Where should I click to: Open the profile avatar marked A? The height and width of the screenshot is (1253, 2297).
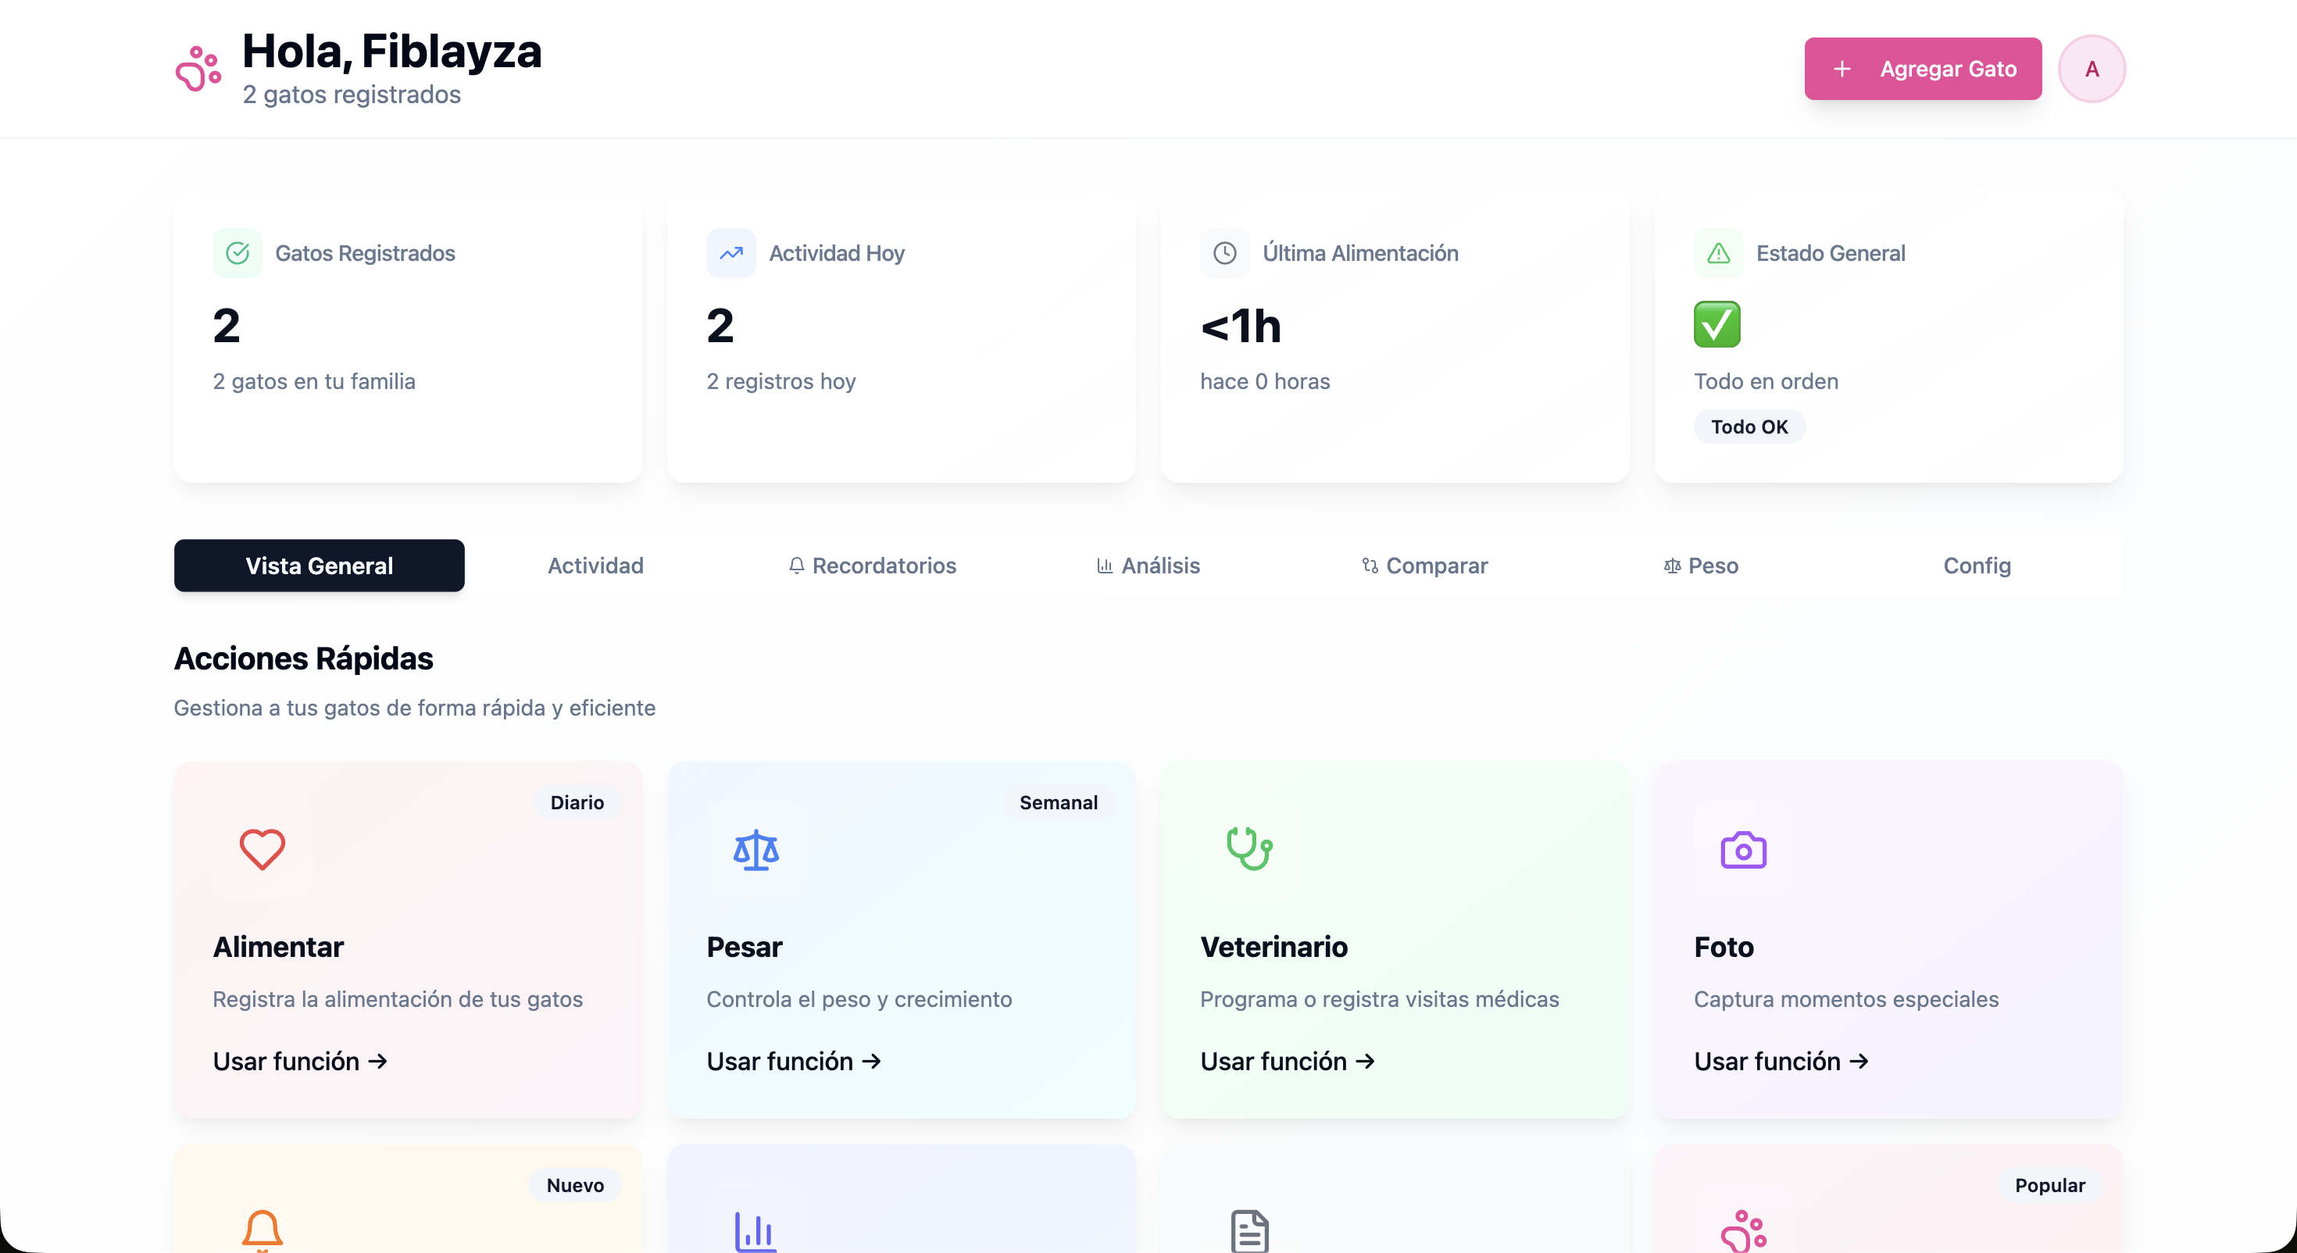click(x=2092, y=69)
